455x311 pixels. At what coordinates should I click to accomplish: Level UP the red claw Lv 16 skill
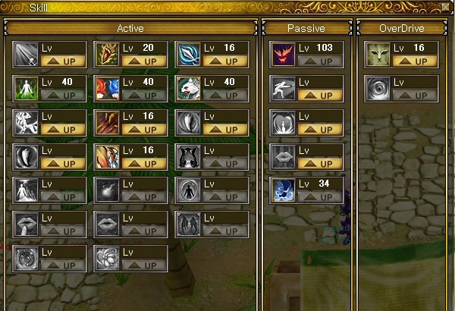tap(144, 130)
